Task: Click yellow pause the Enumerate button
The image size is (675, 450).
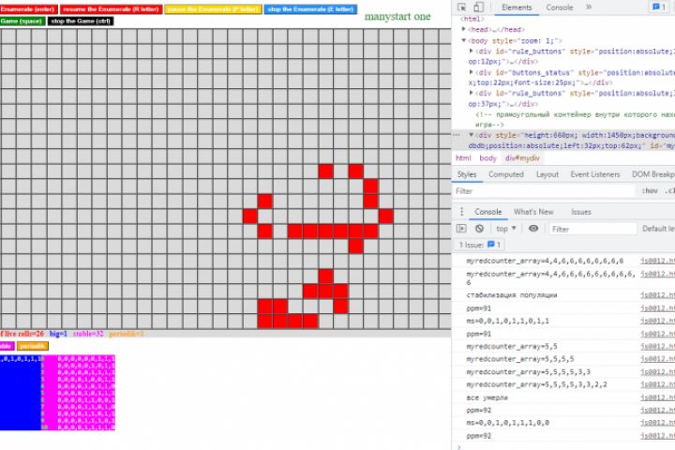Action: pos(213,9)
